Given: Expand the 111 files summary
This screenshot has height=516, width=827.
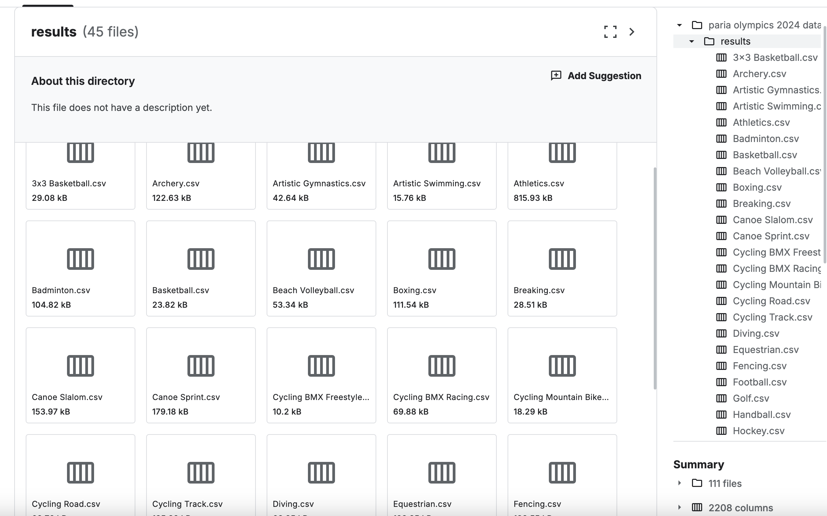Looking at the screenshot, I should point(679,483).
